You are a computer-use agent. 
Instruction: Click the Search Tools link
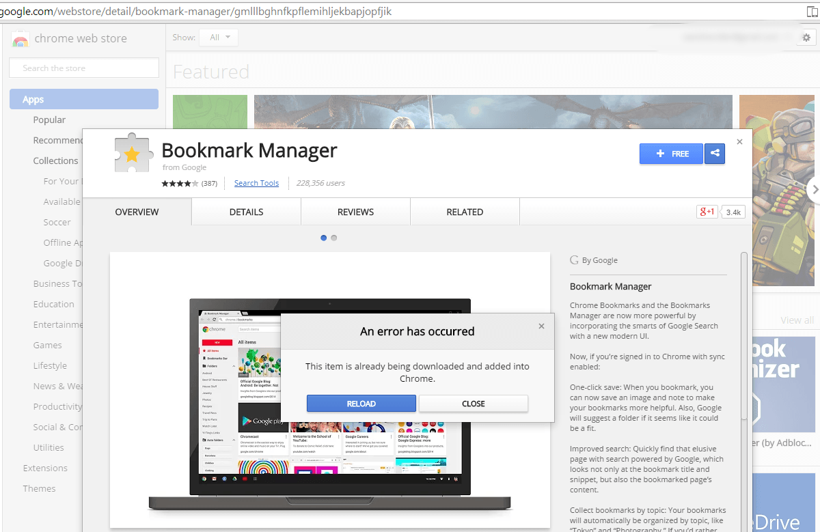click(x=256, y=183)
